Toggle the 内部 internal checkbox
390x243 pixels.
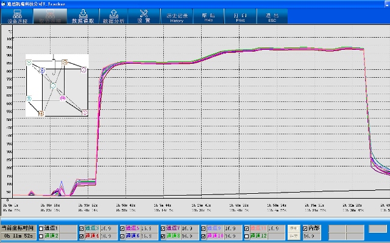coord(306,228)
